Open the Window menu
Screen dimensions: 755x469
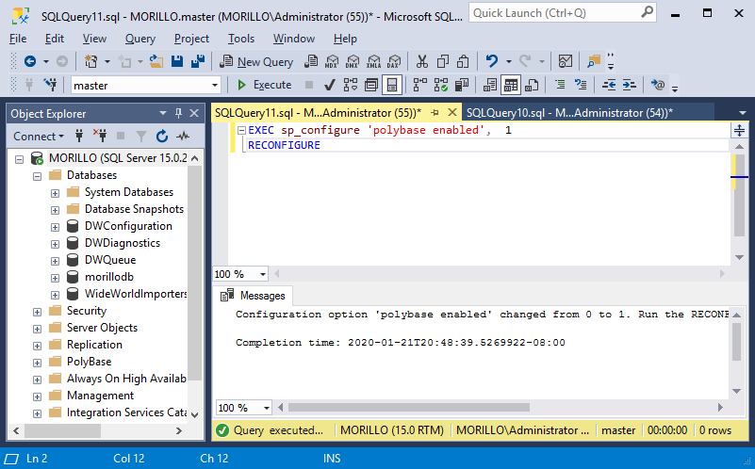[x=294, y=39]
